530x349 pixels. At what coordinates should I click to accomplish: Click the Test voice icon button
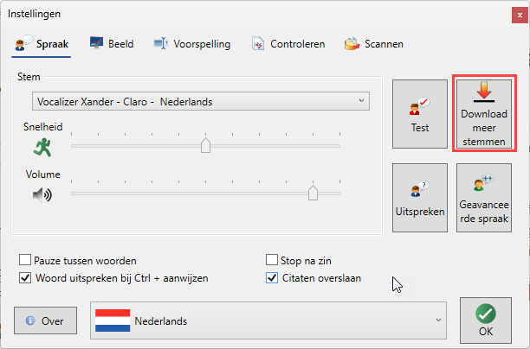point(419,109)
